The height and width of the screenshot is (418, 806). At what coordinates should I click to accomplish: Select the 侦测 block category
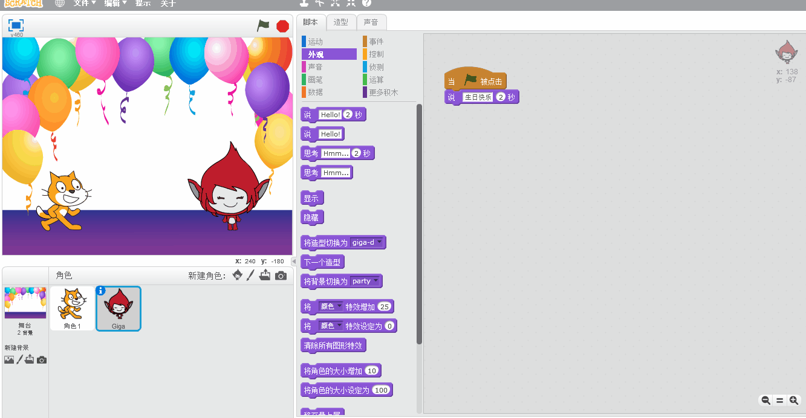click(x=389, y=67)
